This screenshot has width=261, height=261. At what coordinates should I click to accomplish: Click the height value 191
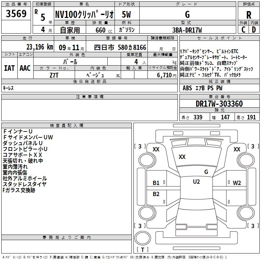[x=251, y=117]
